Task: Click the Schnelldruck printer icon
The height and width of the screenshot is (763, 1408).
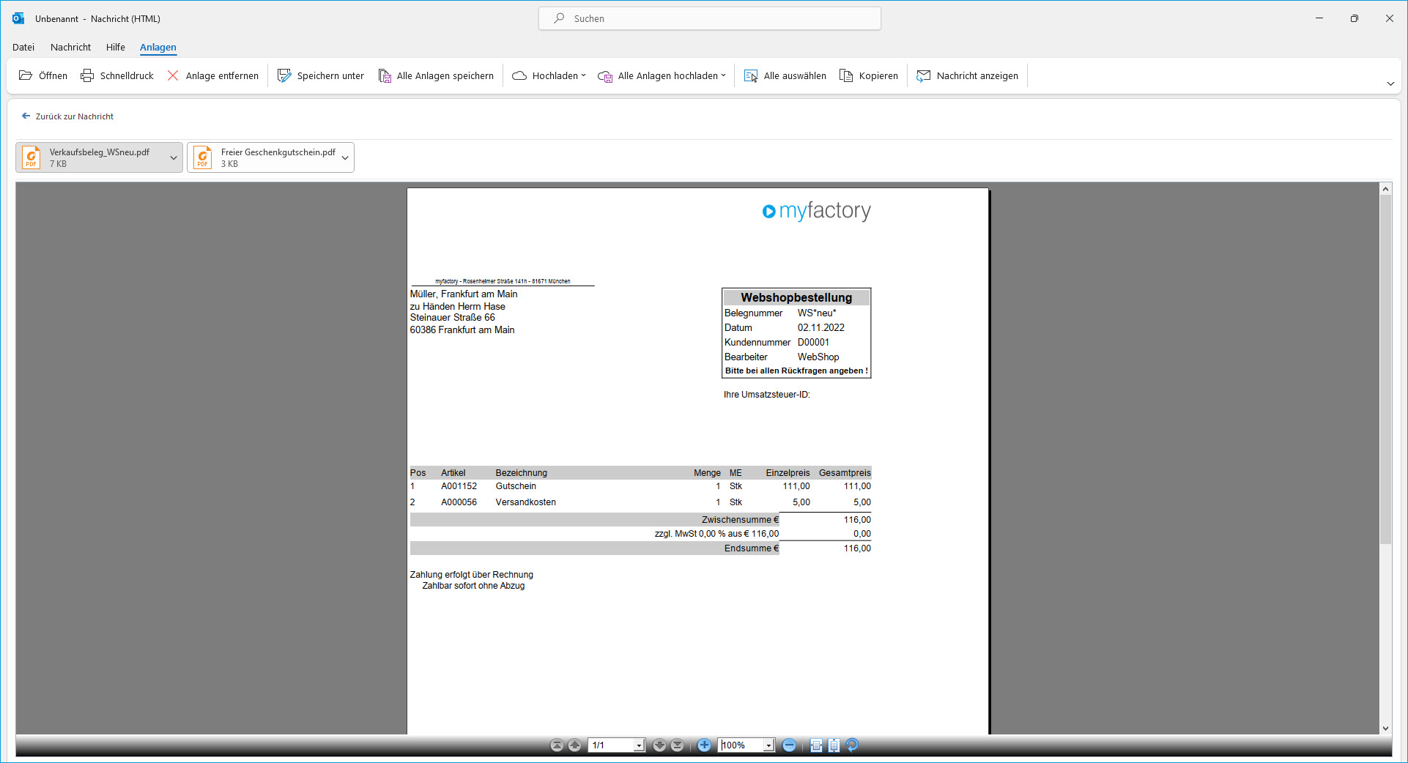Action: click(x=87, y=75)
